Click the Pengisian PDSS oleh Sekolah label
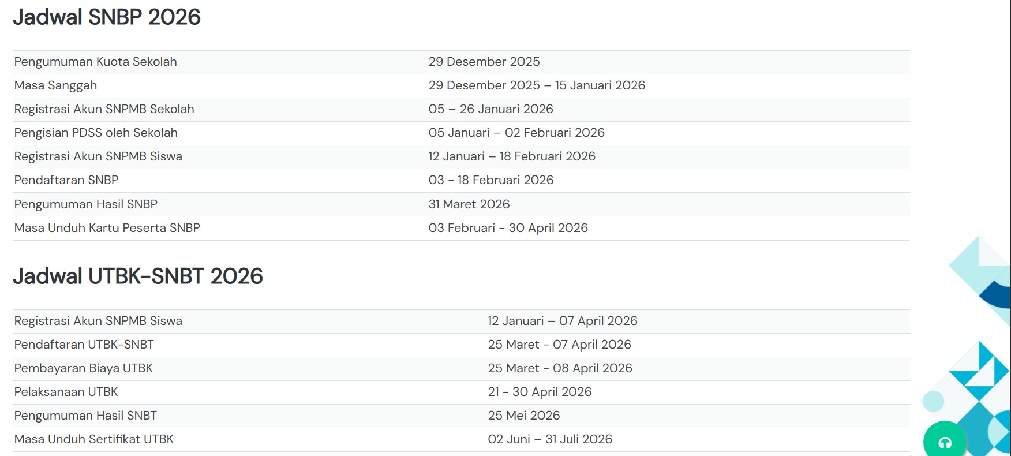The width and height of the screenshot is (1011, 456). point(96,133)
